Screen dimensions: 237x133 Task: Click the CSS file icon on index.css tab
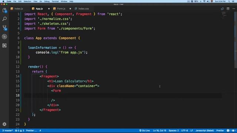coord(76,9)
